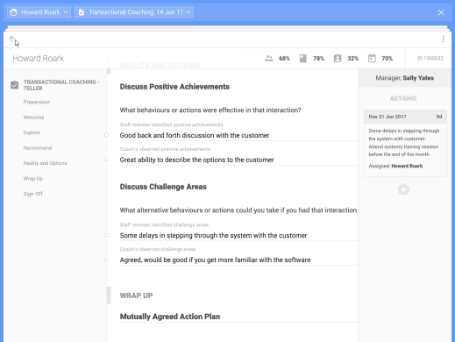This screenshot has width=455, height=342.
Task: Click the ACTIONS panel label
Action: coord(403,98)
